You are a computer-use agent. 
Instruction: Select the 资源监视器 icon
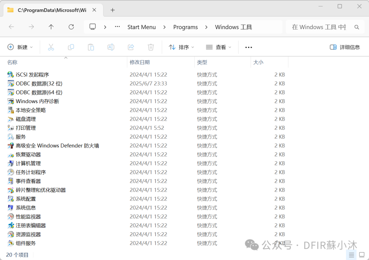[x=11, y=234]
